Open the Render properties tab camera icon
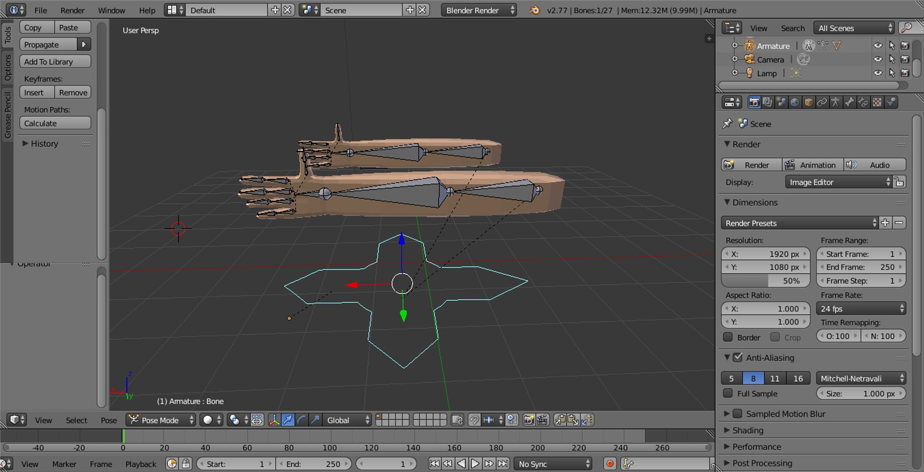Screen dimensions: 924x472 [x=754, y=102]
